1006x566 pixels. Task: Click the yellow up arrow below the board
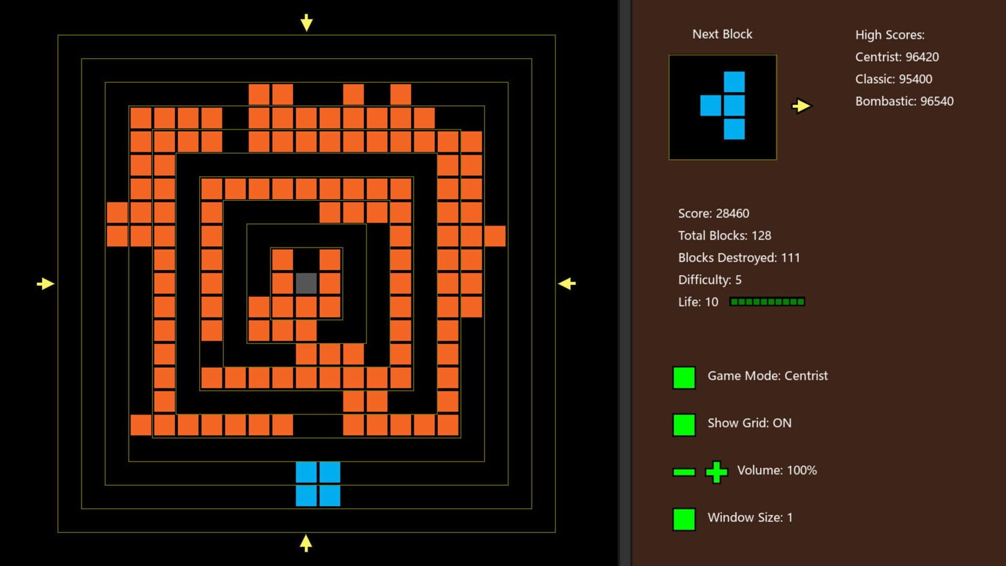(x=306, y=543)
